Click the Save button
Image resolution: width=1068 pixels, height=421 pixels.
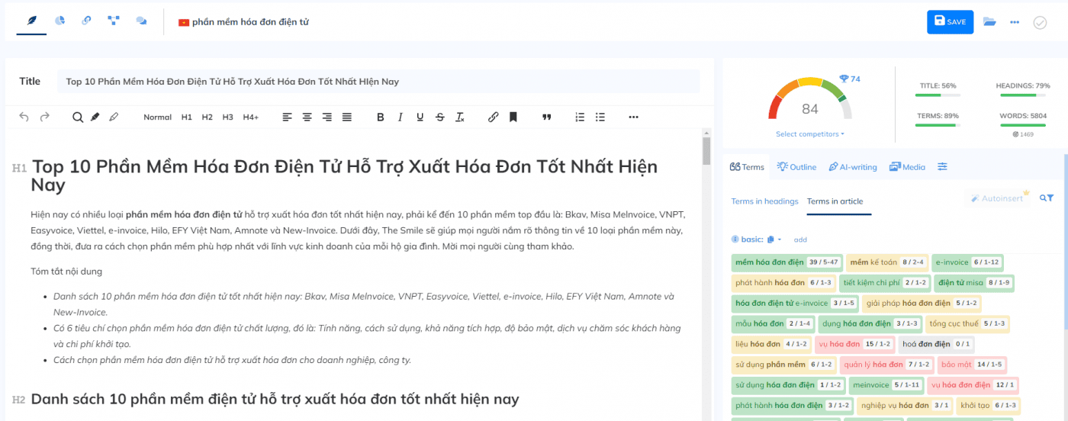pos(950,22)
